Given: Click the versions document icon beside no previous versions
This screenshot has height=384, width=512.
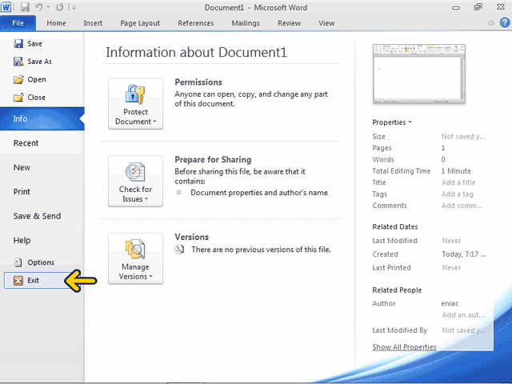Looking at the screenshot, I should point(179,250).
